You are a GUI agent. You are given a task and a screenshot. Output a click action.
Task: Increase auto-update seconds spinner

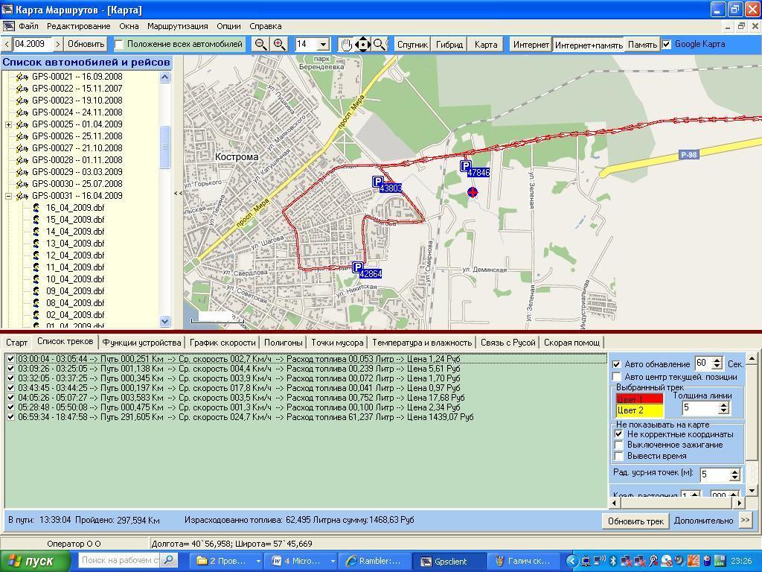click(x=717, y=360)
